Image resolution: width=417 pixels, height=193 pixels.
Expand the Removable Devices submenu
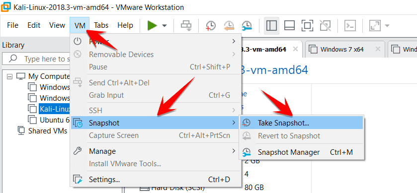click(x=156, y=55)
